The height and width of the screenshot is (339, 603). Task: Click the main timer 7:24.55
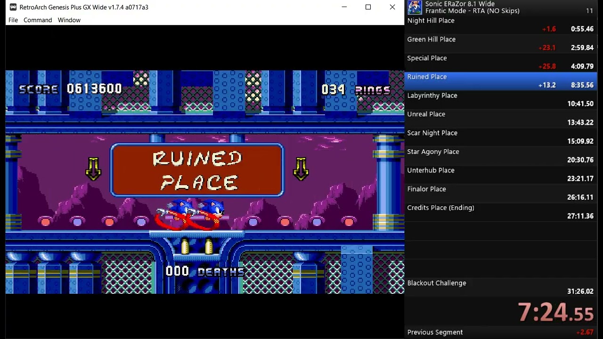555,312
